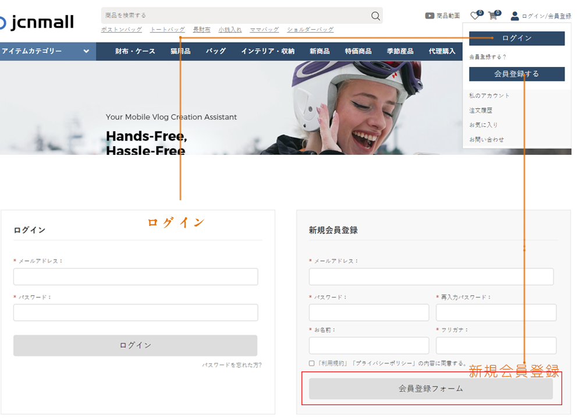Open the 猫用品 menu
The height and width of the screenshot is (418, 582).
[x=180, y=51]
